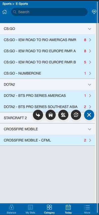99x215 pixels.
Task: Open My Bets in the bottom bar
Action: [30, 209]
